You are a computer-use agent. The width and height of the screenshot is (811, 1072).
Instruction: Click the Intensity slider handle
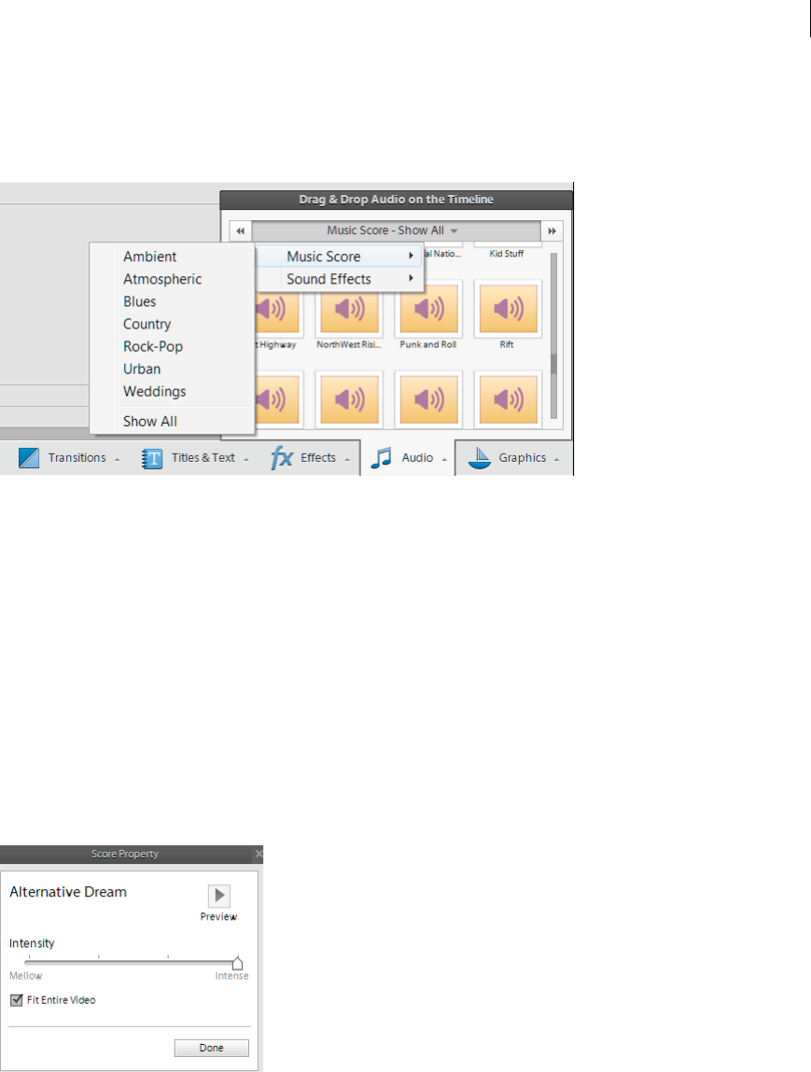click(237, 963)
